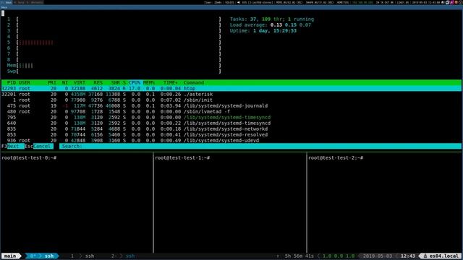The height and width of the screenshot is (260, 463).
Task: Sort by the TIME+ column header
Action: coord(171,82)
